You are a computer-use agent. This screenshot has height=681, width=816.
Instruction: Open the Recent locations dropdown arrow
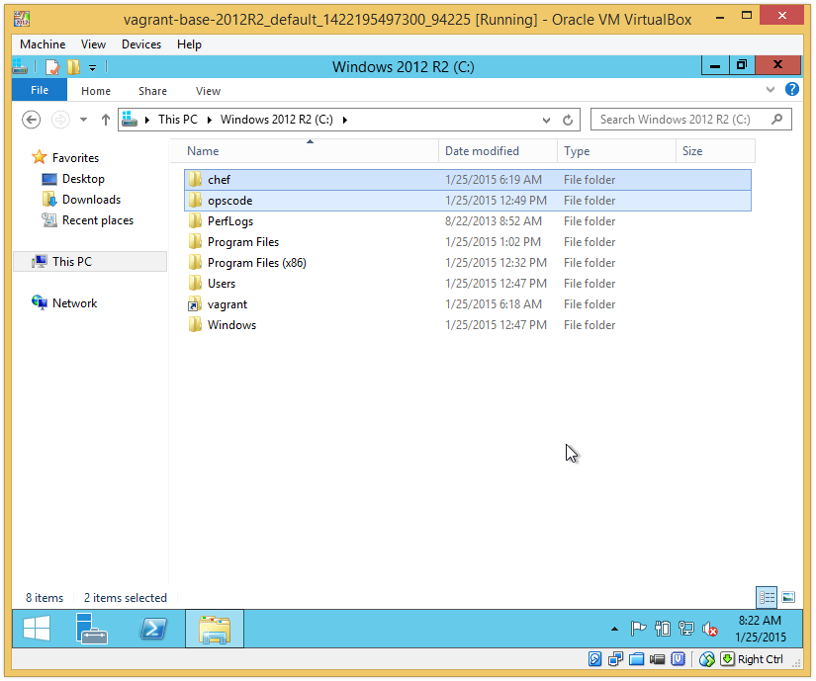83,120
